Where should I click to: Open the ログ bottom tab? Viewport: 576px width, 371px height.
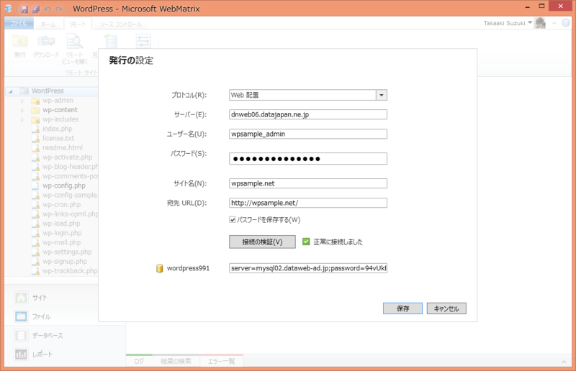click(x=139, y=361)
